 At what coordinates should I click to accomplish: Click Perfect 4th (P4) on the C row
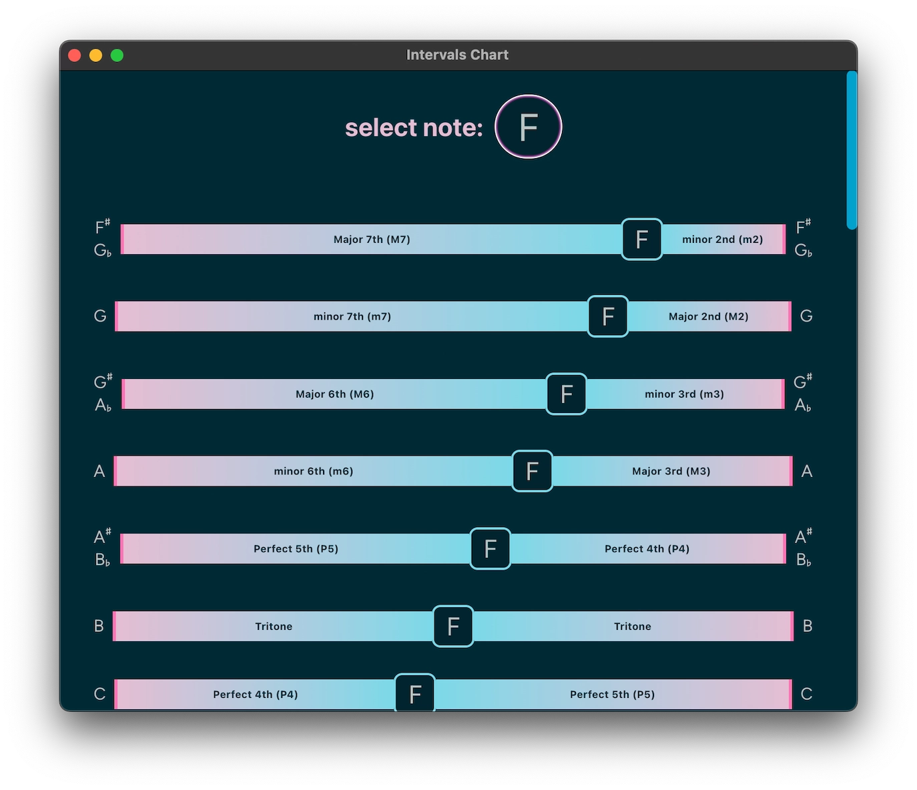tap(255, 694)
